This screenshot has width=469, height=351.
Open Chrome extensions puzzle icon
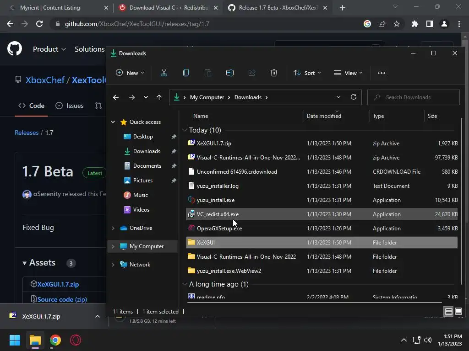pos(414,24)
